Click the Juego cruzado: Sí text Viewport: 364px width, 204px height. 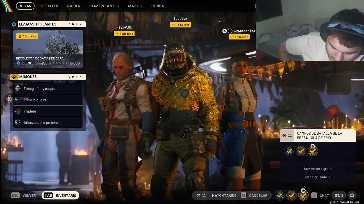point(318,177)
